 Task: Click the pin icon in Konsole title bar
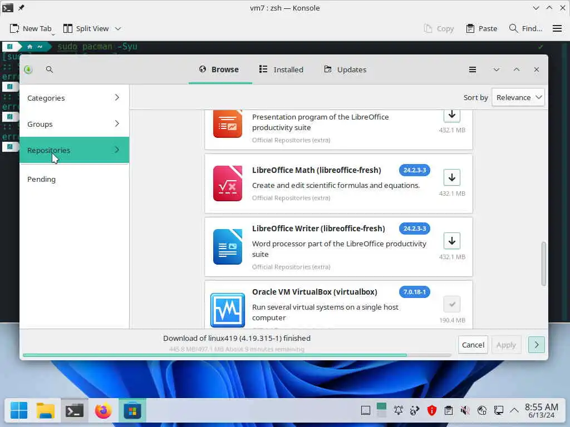[x=21, y=8]
